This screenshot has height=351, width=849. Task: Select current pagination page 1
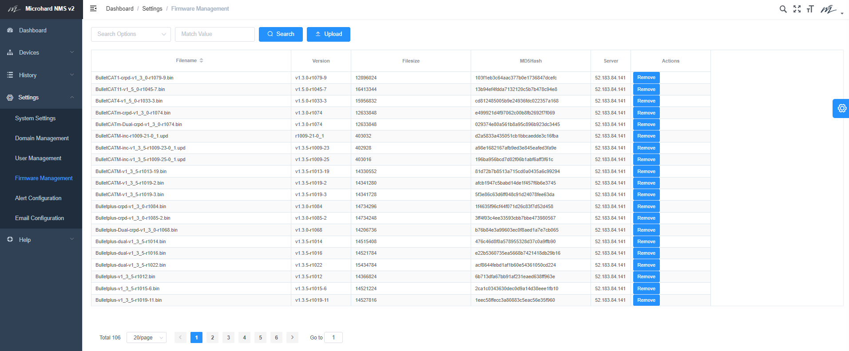[196, 338]
